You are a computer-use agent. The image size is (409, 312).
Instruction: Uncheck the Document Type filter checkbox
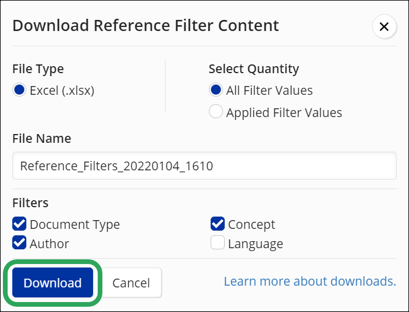[19, 224]
